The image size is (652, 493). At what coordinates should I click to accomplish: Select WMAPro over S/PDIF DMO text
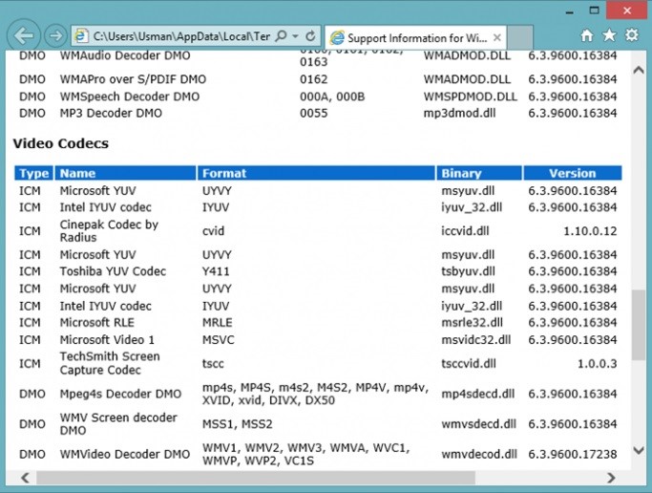pyautogui.click(x=133, y=79)
